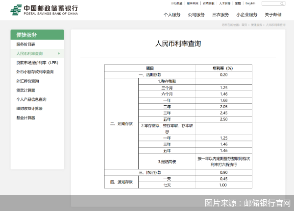The height and width of the screenshot is (211, 294).
Task: Click the 三、协定存款 row label
Action: (x=150, y=173)
